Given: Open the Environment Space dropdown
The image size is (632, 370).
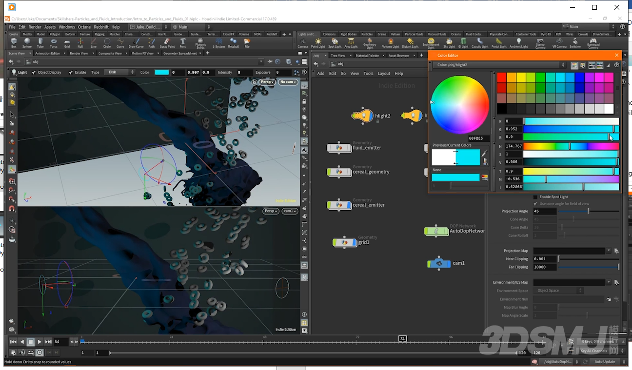Looking at the screenshot, I should [558, 291].
